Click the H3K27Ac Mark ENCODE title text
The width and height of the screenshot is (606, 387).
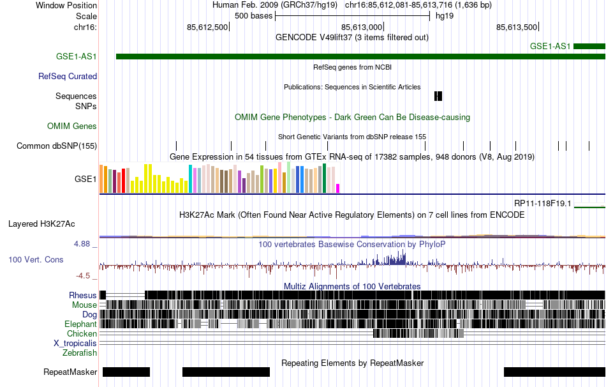352,215
